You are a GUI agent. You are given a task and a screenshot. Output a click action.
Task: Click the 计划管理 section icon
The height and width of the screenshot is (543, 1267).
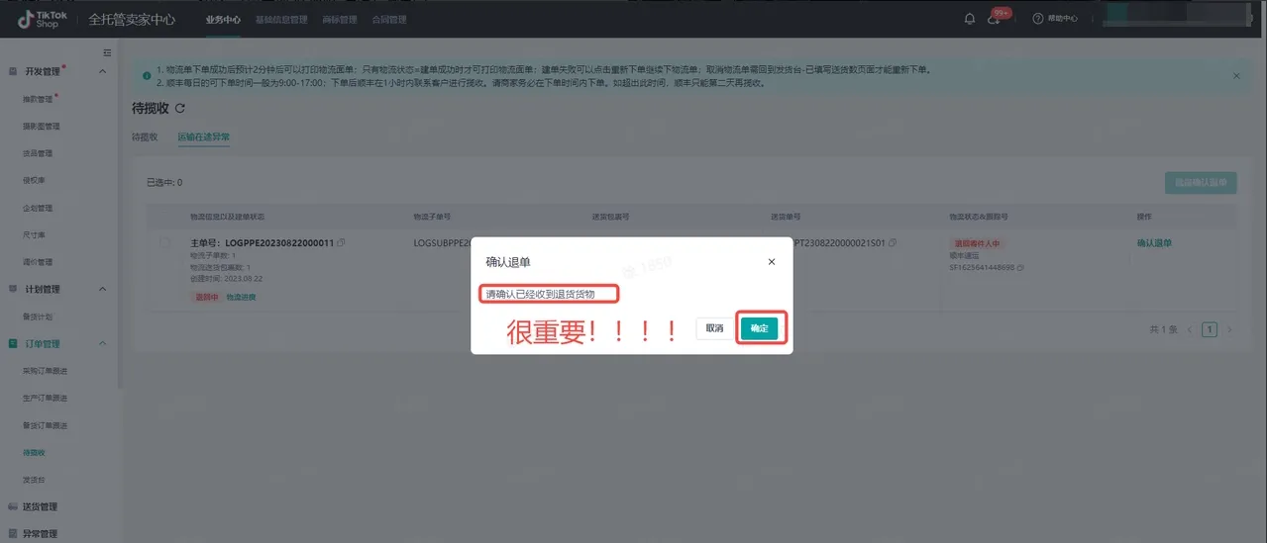13,289
